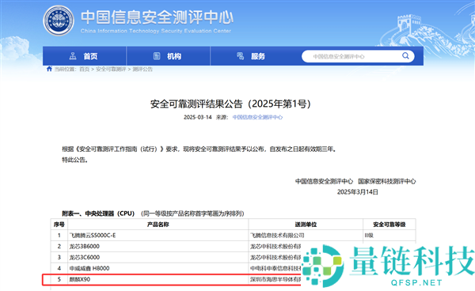The height and width of the screenshot is (291, 475).
Task: Select the signature date 2025年3月14日
Action: (x=358, y=192)
